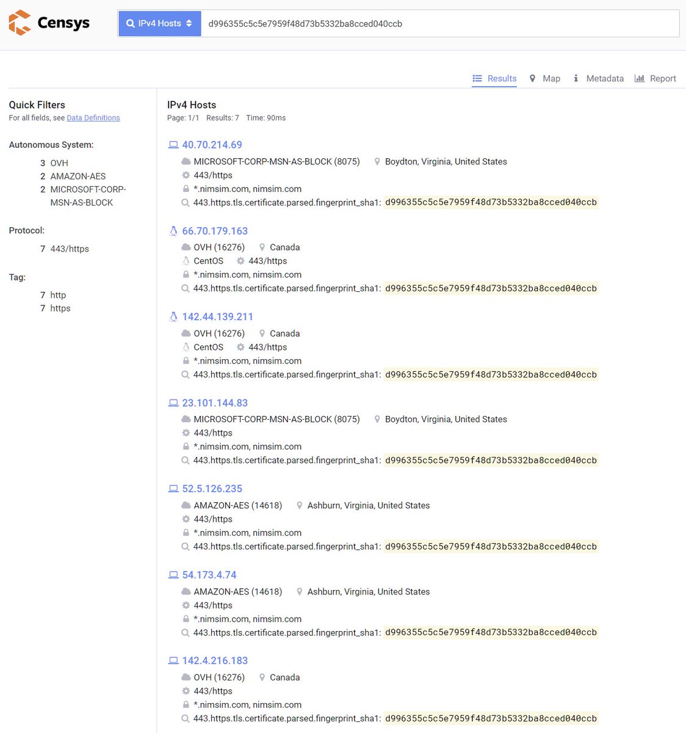Image resolution: width=686 pixels, height=733 pixels.
Task: Click the laptop icon beside 142.4.216.183
Action: click(173, 661)
